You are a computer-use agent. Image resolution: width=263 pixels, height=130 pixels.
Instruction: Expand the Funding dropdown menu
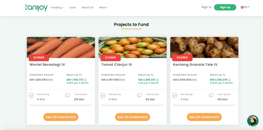[57, 7]
